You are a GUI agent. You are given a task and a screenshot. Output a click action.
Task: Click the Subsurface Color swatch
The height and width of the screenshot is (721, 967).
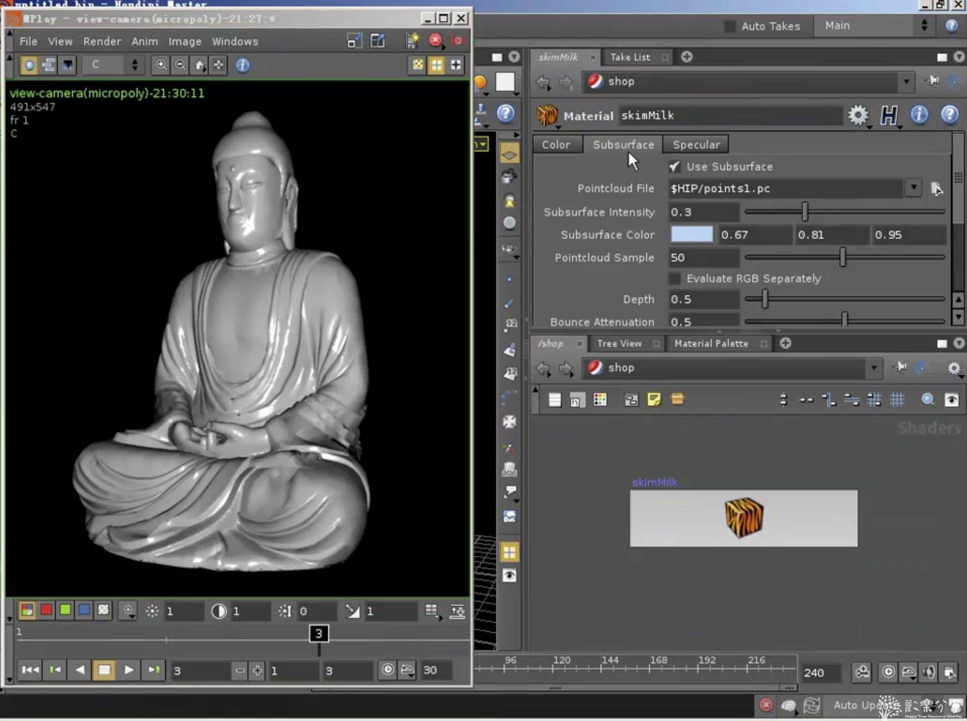(x=691, y=235)
